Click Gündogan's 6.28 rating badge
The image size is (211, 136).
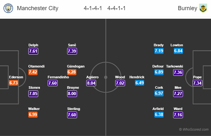(x=72, y=72)
